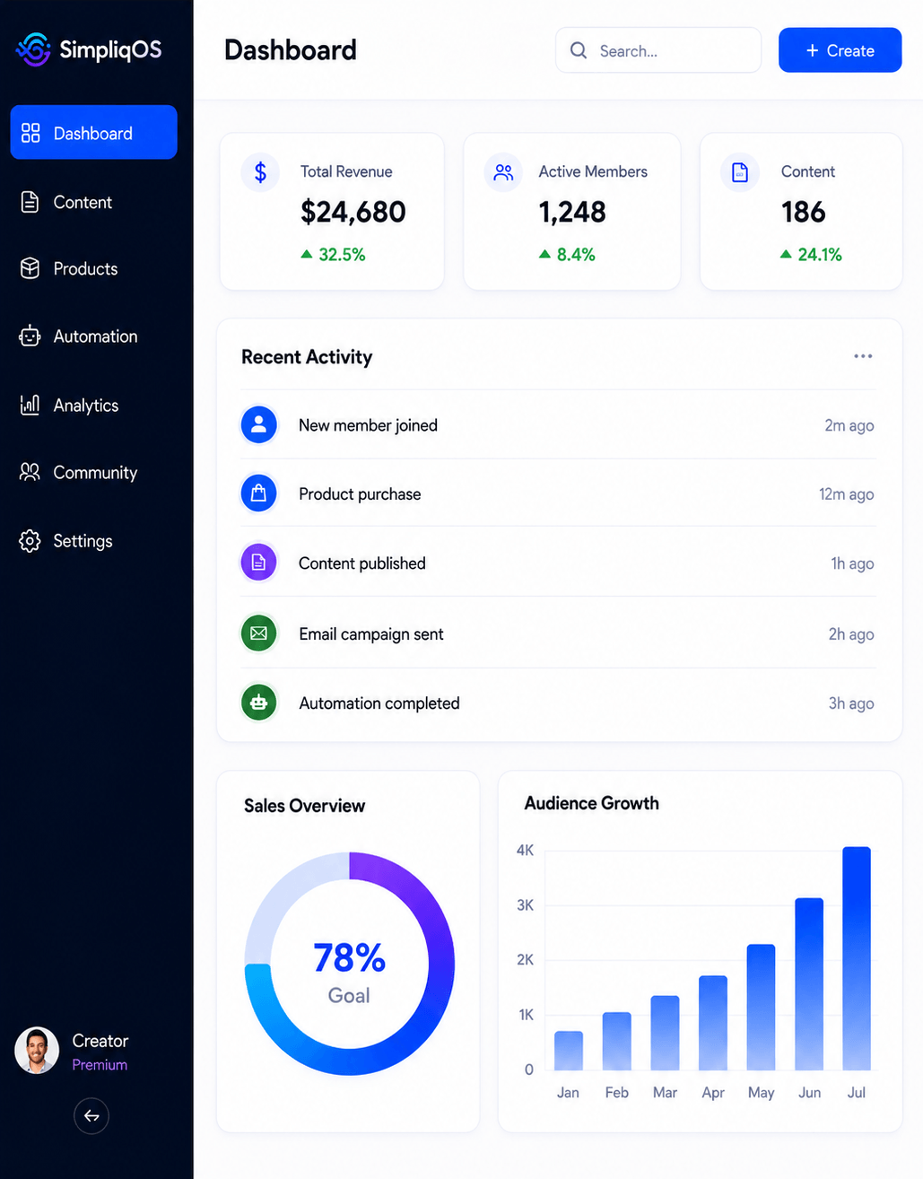Open Settings from the sidebar
The width and height of the screenshot is (923, 1179).
(94, 540)
